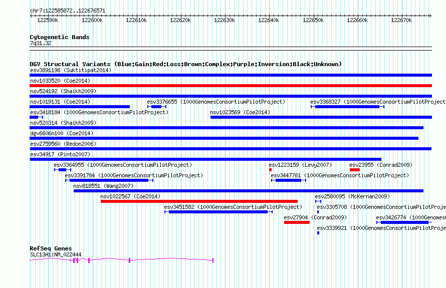The width and height of the screenshot is (446, 288).
Task: Open esv27904 (Conrad2009) label
Action: coord(315,217)
